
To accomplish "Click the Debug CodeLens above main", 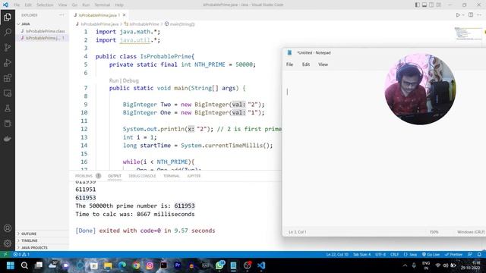I will point(131,80).
